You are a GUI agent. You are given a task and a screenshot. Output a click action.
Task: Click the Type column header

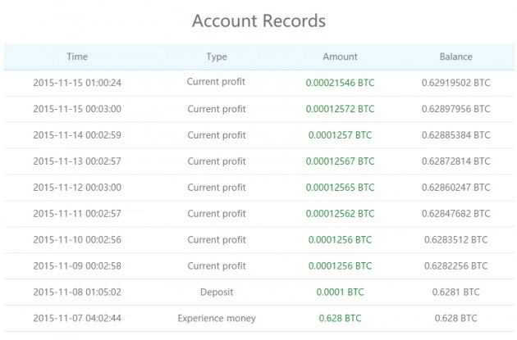217,57
